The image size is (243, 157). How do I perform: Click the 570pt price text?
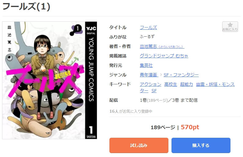190,127
